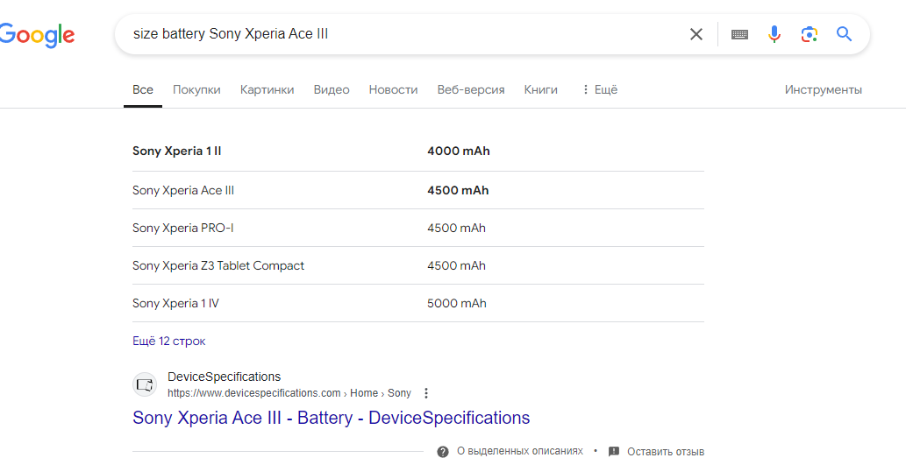Click 4500 mAh in Z3 Tablet Compact row
Image resolution: width=906 pixels, height=472 pixels.
pyautogui.click(x=456, y=265)
